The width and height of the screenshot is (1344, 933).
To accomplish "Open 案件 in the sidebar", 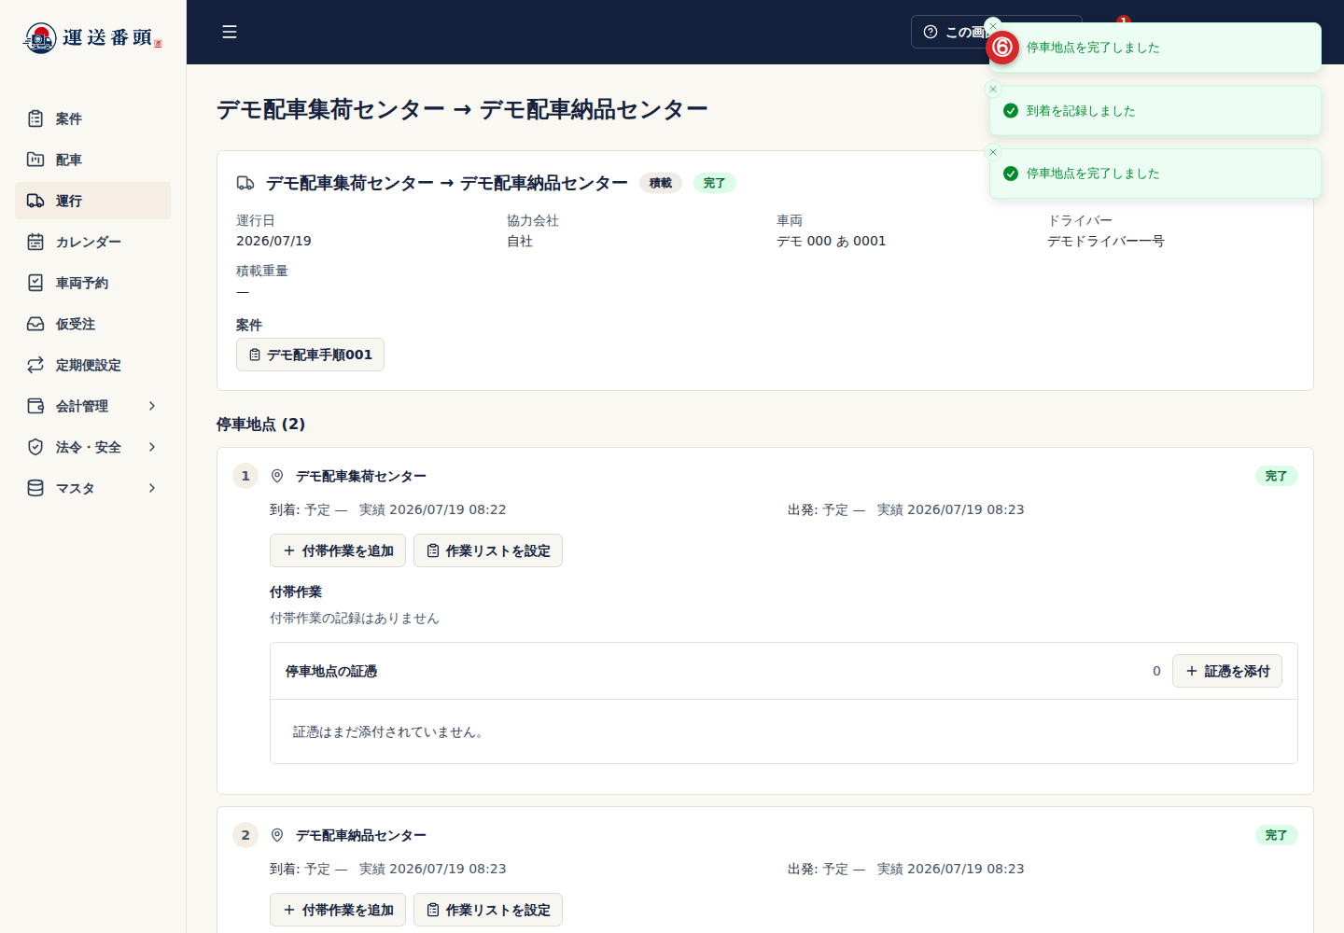I will point(92,118).
